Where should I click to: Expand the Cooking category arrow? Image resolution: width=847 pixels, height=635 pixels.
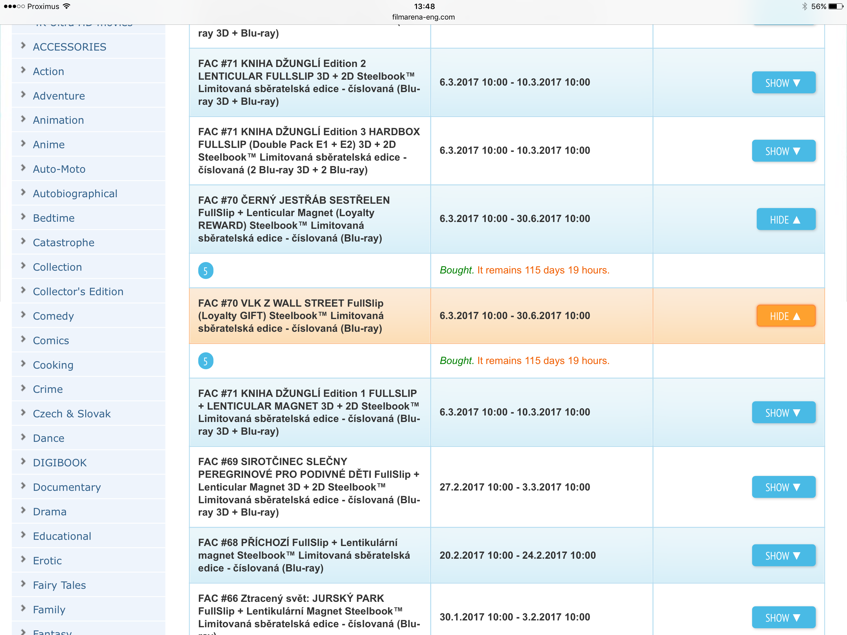(23, 363)
